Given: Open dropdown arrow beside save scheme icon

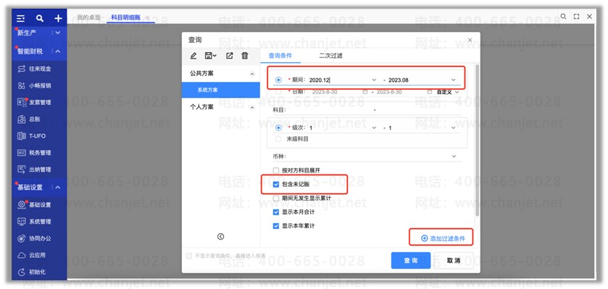Looking at the screenshot, I should pos(215,56).
